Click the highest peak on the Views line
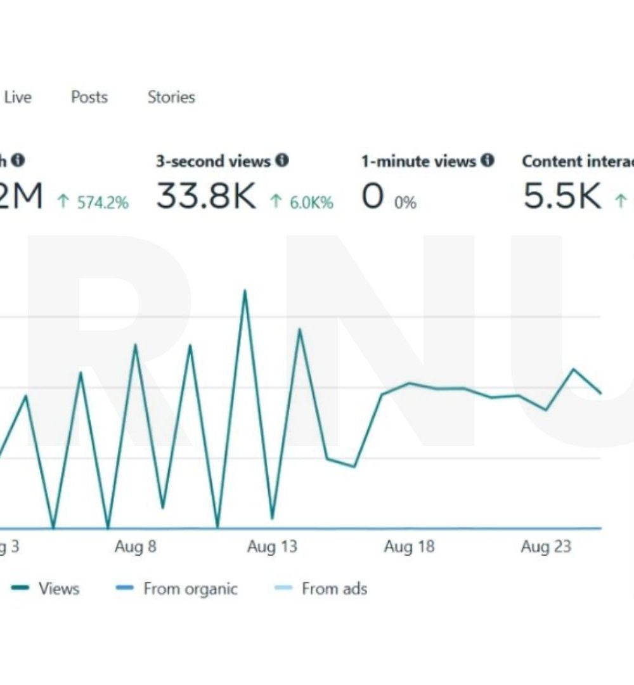 click(245, 290)
